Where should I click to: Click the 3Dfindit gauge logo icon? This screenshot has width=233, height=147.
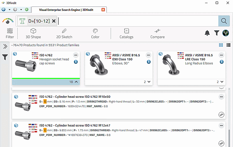[x=8, y=21]
